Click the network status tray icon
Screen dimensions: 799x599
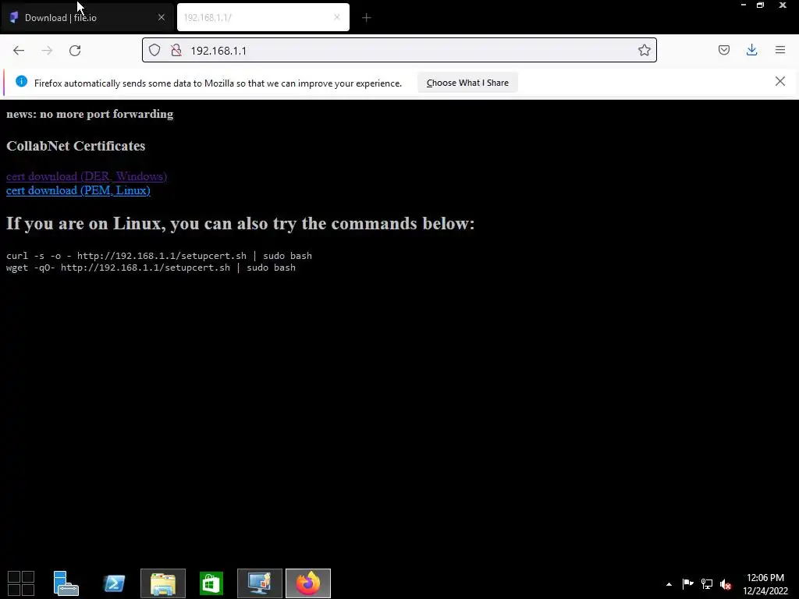tap(707, 583)
